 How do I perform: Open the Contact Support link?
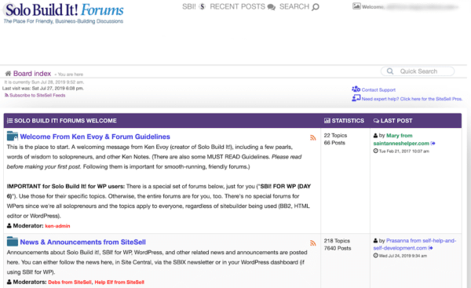pyautogui.click(x=378, y=89)
